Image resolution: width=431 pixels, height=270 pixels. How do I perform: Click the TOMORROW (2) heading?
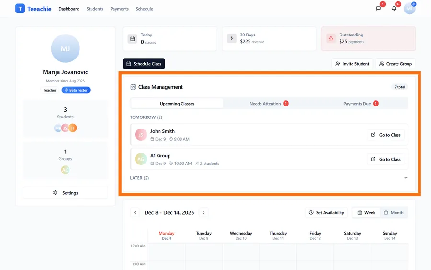[146, 117]
